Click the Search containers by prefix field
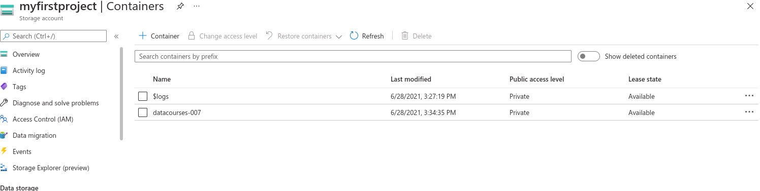 click(353, 56)
